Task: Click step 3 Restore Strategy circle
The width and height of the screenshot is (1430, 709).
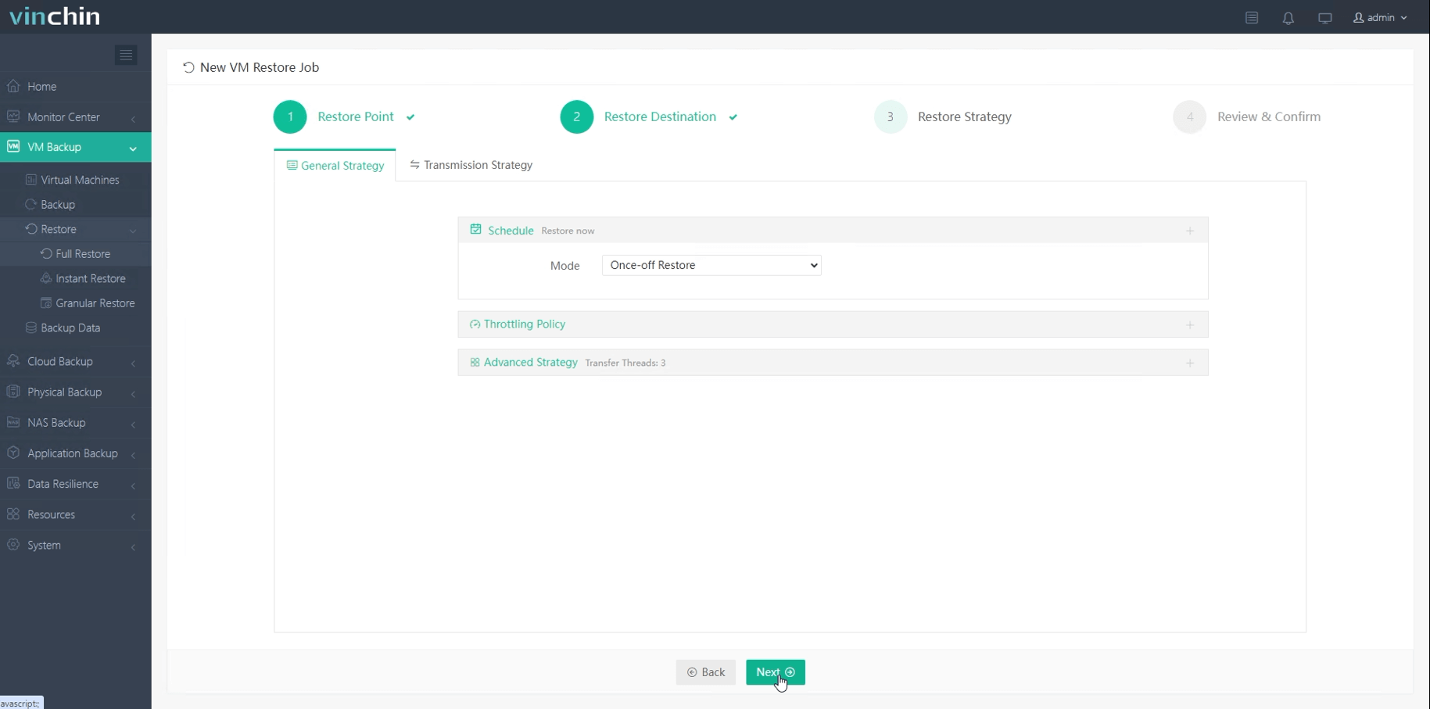Action: (x=890, y=116)
